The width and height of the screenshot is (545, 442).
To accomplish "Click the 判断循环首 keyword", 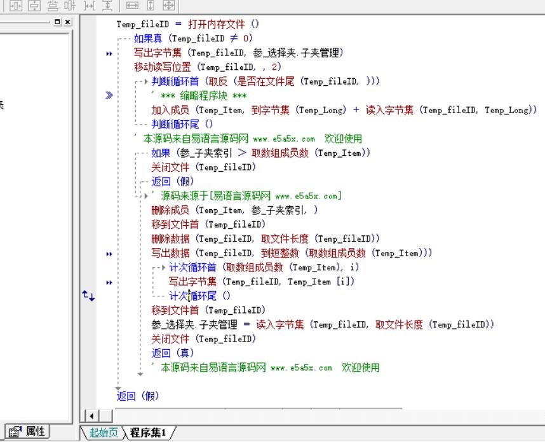I will (175, 81).
